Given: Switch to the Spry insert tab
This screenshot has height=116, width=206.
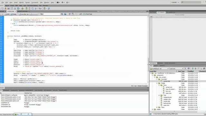Looking at the screenshot, I should (x=25, y=6).
